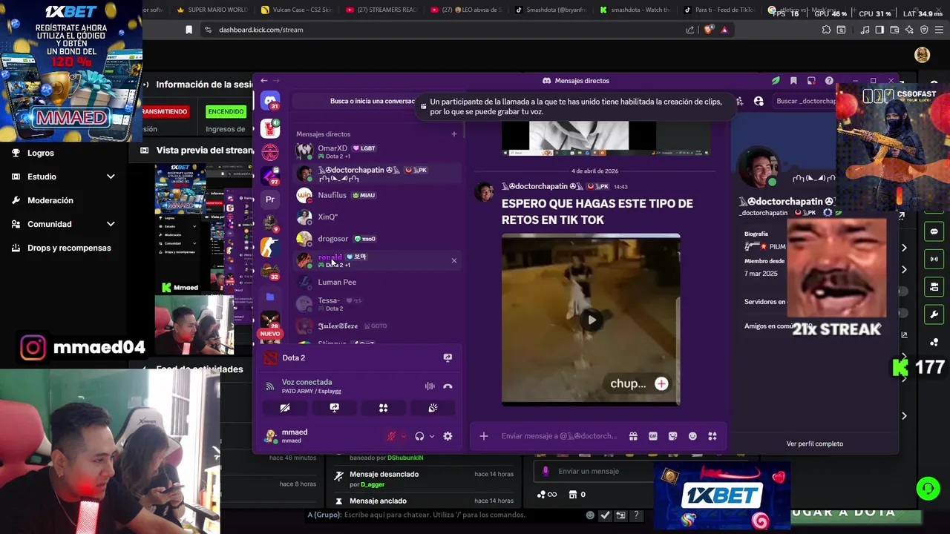Viewport: 950px width, 534px height.
Task: Open gift Nitro icon in chat
Action: (633, 436)
